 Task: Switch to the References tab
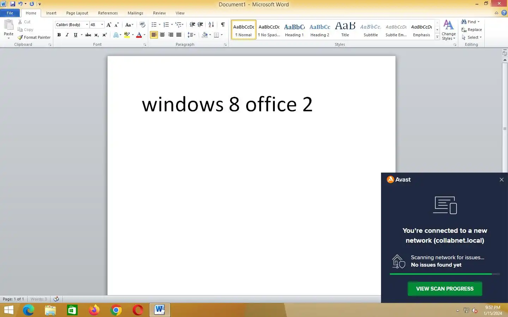pyautogui.click(x=108, y=13)
